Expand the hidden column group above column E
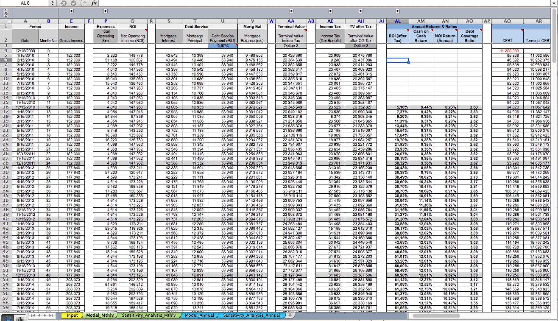This screenshot has height=321, width=558. [x=71, y=11]
